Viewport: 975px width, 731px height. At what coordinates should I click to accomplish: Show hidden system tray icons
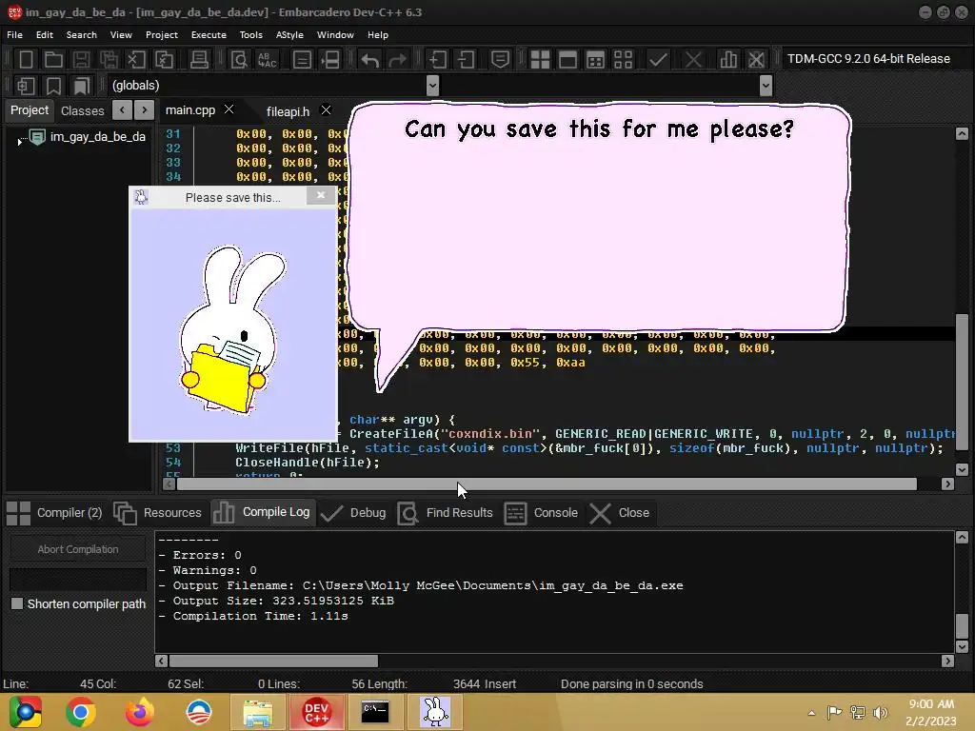click(811, 713)
